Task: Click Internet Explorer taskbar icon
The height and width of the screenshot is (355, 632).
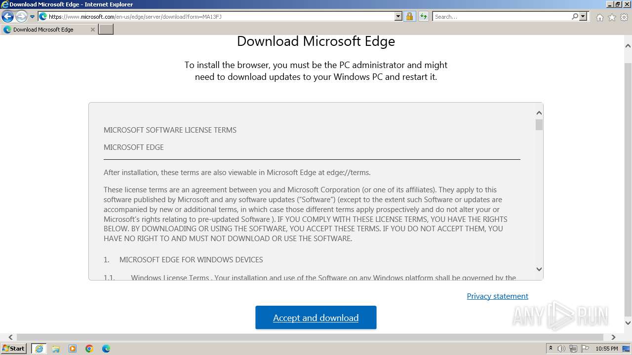Action: pos(39,349)
